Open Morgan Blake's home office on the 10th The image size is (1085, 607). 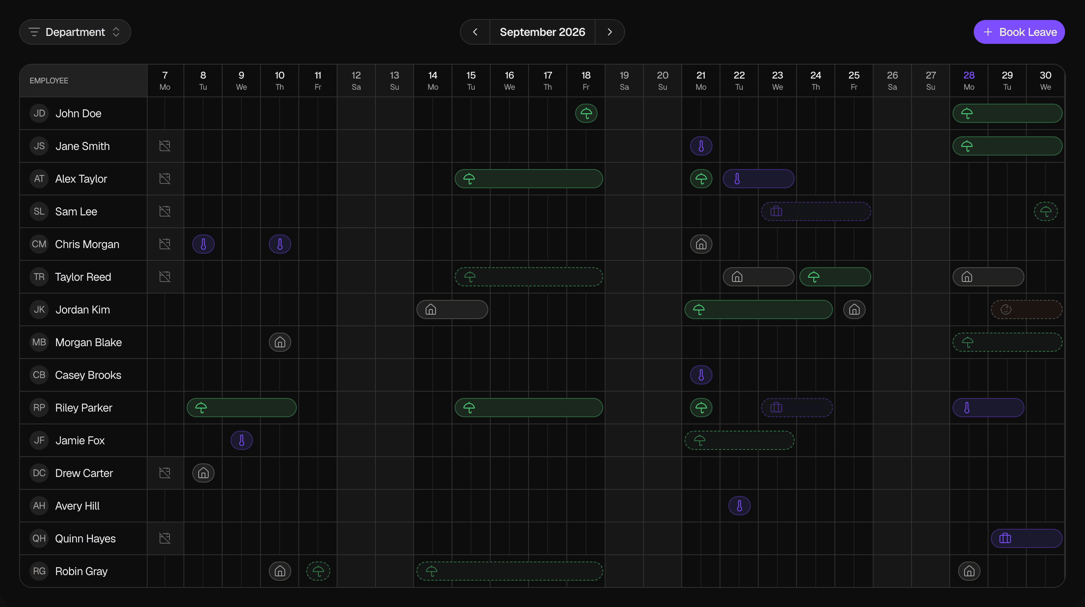tap(280, 342)
